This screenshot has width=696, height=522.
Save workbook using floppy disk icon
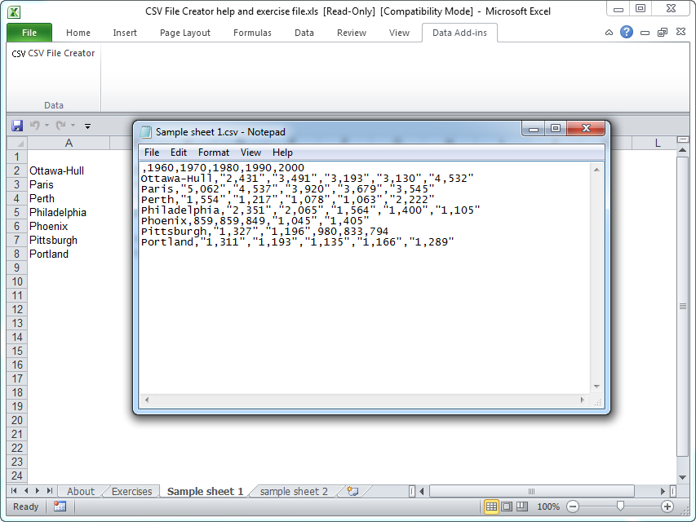[17, 126]
